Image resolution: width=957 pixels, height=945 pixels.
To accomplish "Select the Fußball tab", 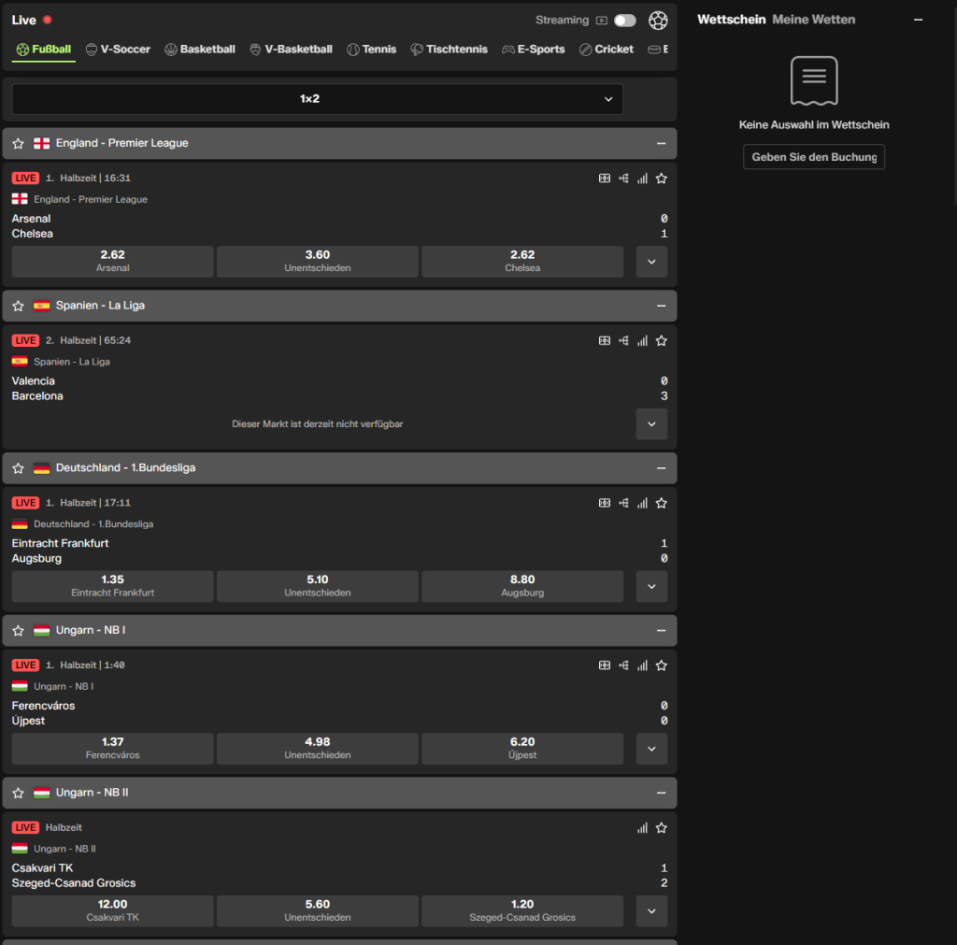I will pyautogui.click(x=44, y=50).
